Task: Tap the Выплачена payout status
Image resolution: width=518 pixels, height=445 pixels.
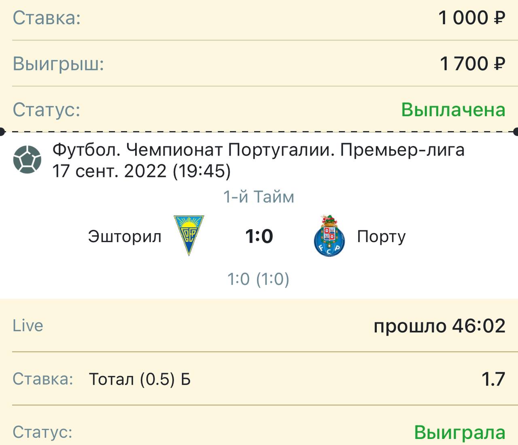Action: pos(453,110)
